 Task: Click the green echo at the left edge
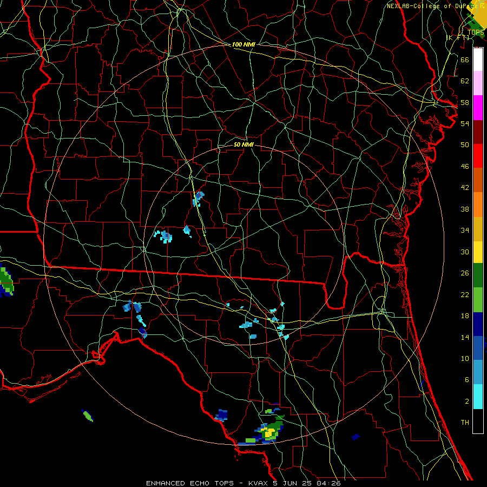pyautogui.click(x=6, y=280)
